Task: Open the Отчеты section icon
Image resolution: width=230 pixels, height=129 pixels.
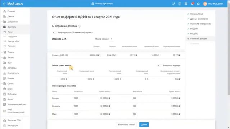Action: 5,83
